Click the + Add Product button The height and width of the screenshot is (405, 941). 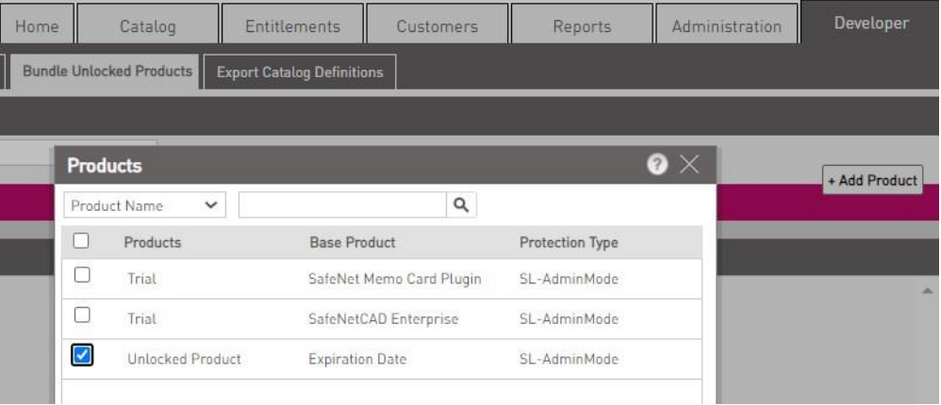(872, 180)
